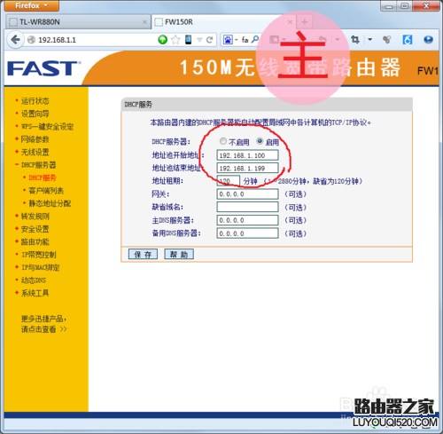Viewport: 443px width, 434px height.
Task: Click the globe site identity icon beside the URL
Action: tap(31, 40)
